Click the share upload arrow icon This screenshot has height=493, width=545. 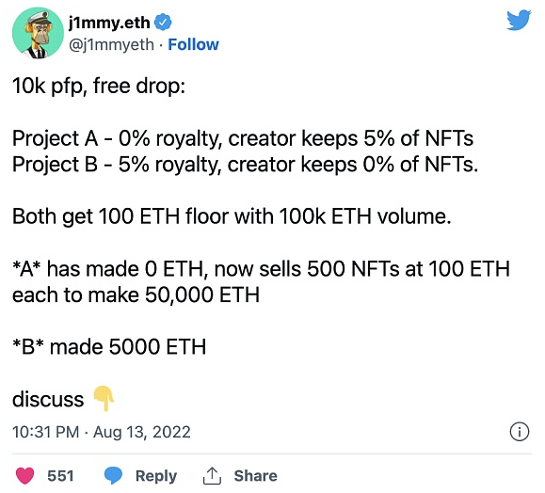tap(212, 476)
